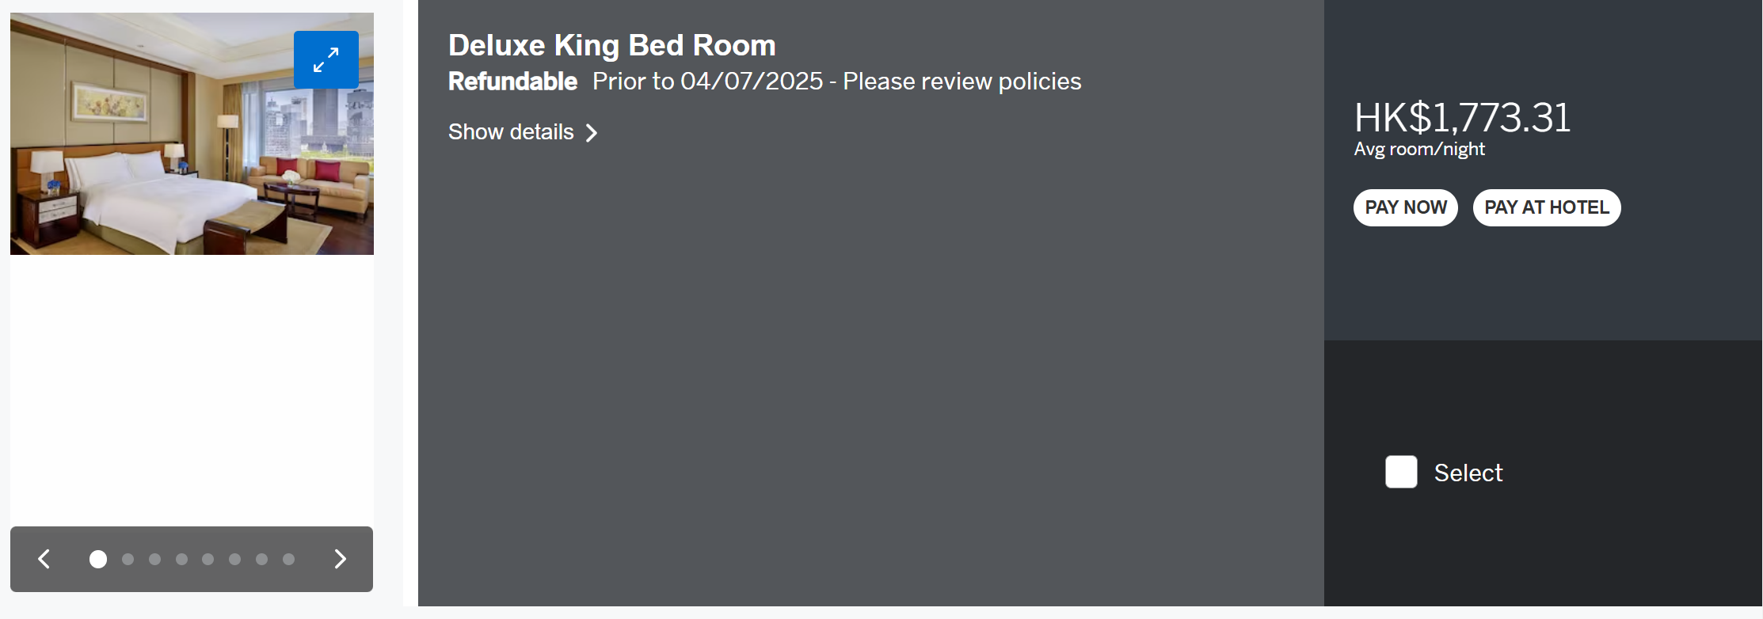1763x619 pixels.
Task: Jump to the seventh carousel dot
Action: pyautogui.click(x=261, y=559)
